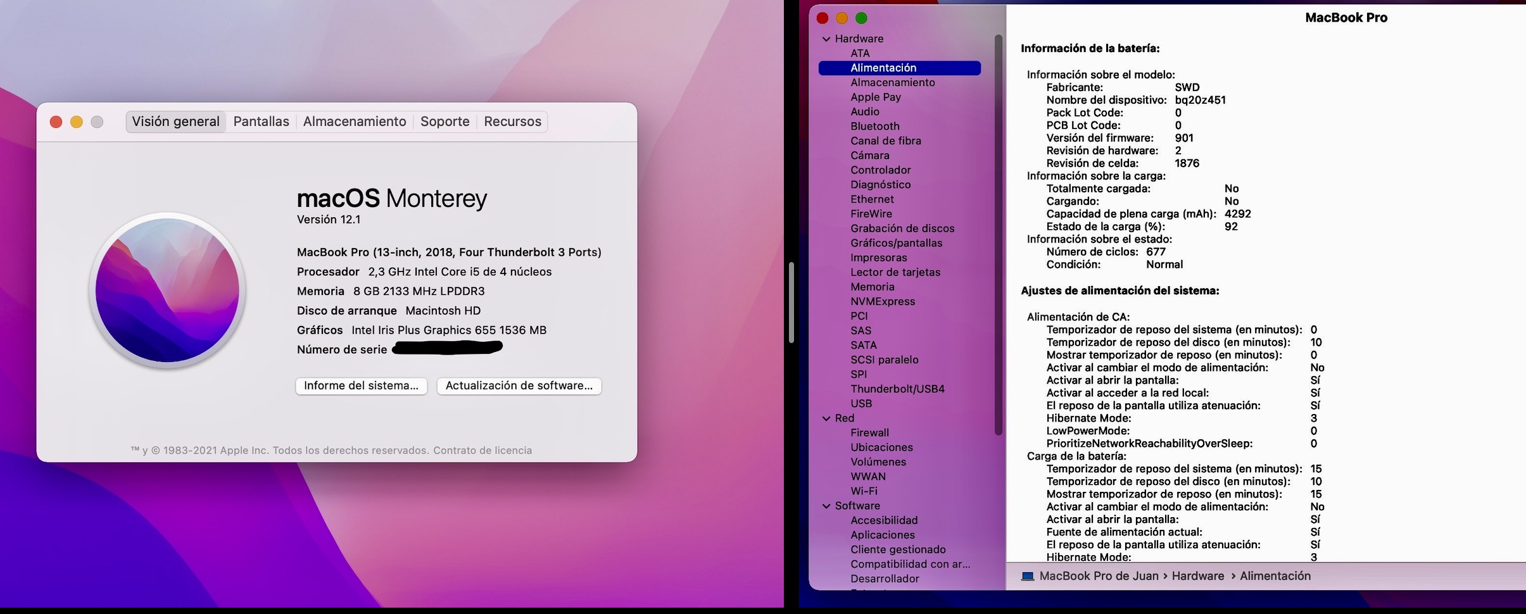Maximize the System Information window
This screenshot has height=614, width=1526.
point(861,18)
